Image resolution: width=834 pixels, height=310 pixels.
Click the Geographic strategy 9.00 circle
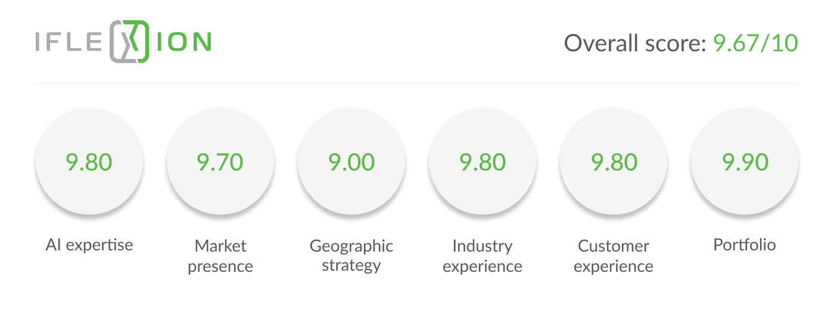tap(351, 162)
